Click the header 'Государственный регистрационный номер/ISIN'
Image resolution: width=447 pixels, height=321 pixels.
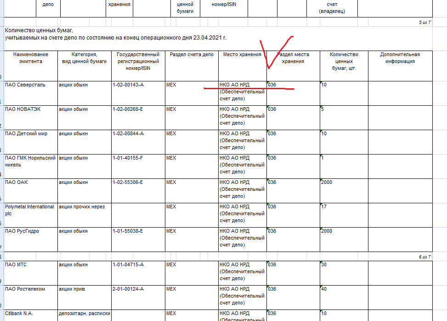tap(138, 66)
